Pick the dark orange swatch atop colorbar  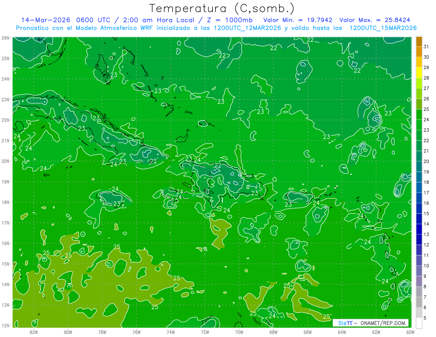pyautogui.click(x=419, y=42)
